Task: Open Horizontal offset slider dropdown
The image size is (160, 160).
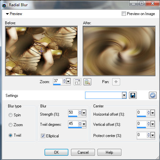Action: point(152,113)
